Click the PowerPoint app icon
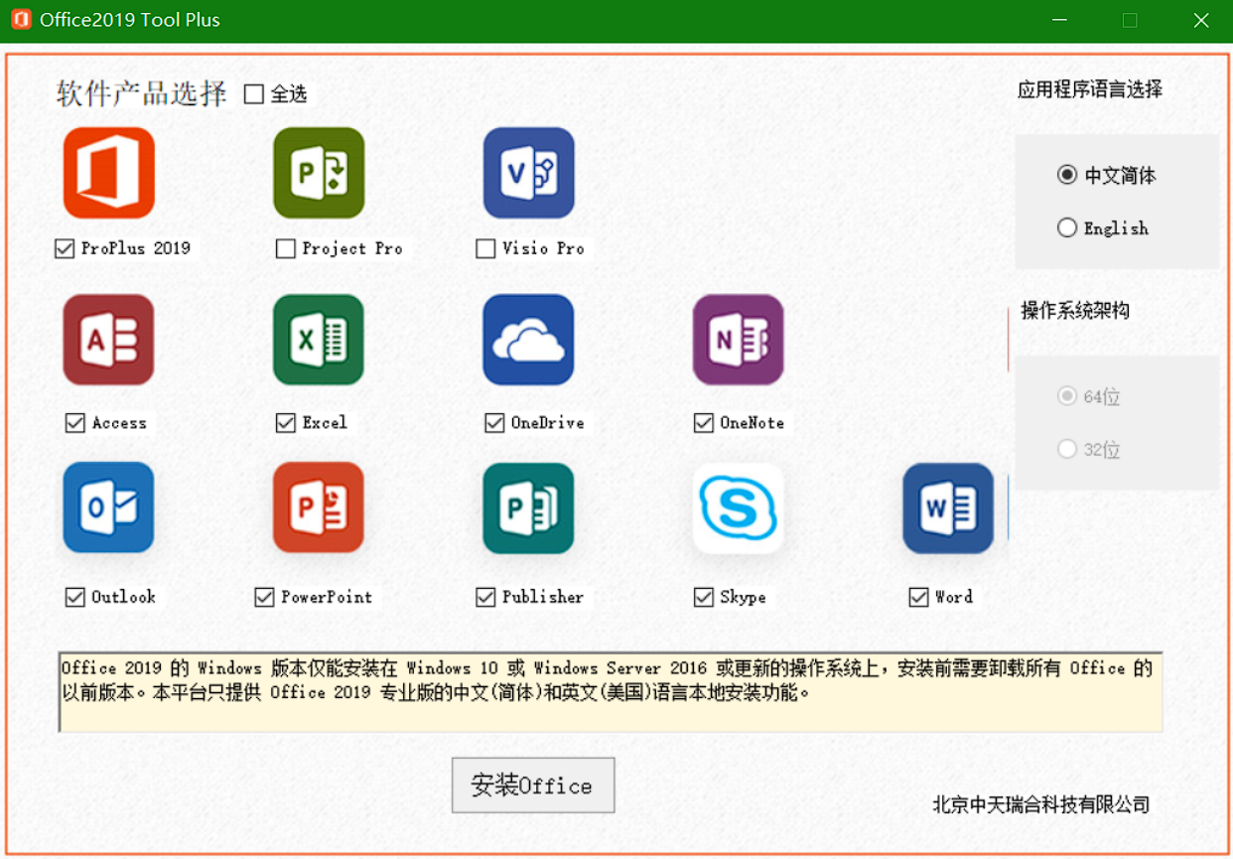 coord(319,507)
